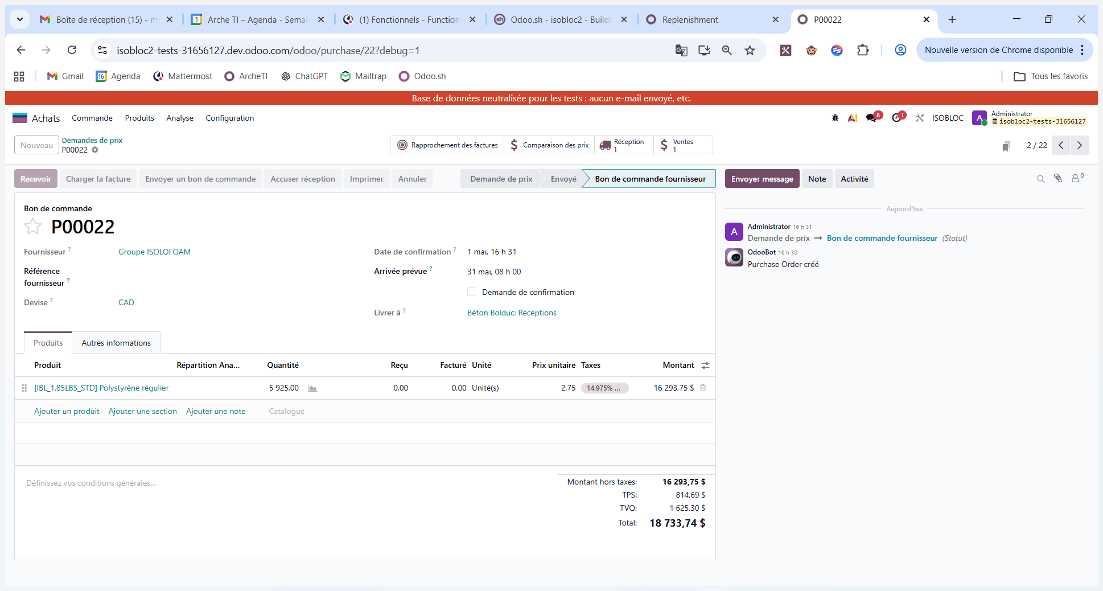Search chatter messages magnifier icon
The height and width of the screenshot is (591, 1103).
[x=1040, y=179]
